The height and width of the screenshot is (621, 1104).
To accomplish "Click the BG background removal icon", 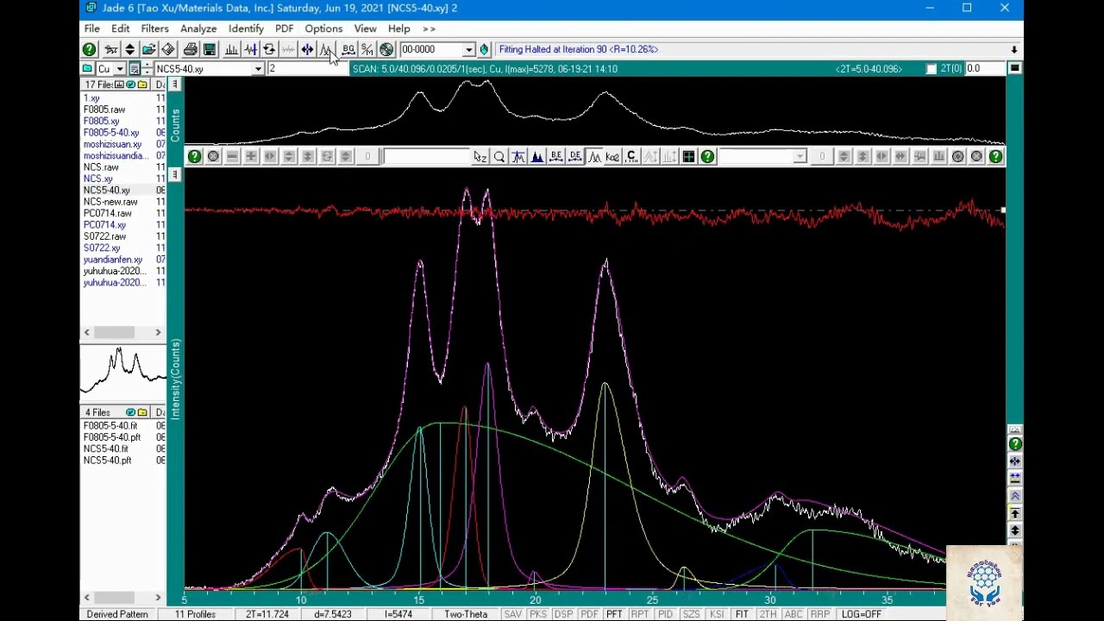I will pyautogui.click(x=348, y=49).
